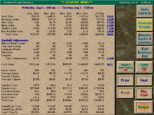Select the Food Sales row label
Screen dimensions: 154x115
click(8, 16)
